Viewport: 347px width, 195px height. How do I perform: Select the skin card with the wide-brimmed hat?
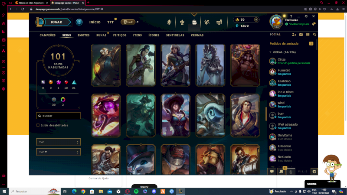176,115
